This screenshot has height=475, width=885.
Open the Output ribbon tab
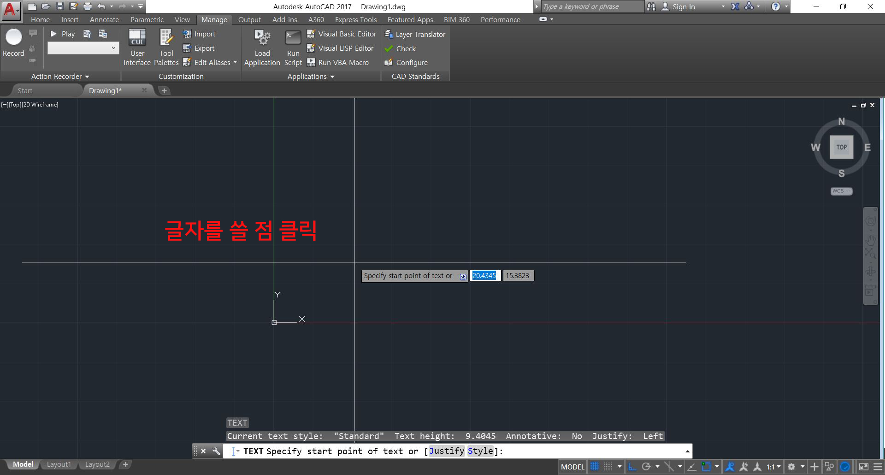249,19
